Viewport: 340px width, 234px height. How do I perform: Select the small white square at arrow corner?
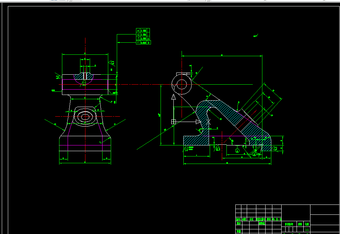[173, 122]
